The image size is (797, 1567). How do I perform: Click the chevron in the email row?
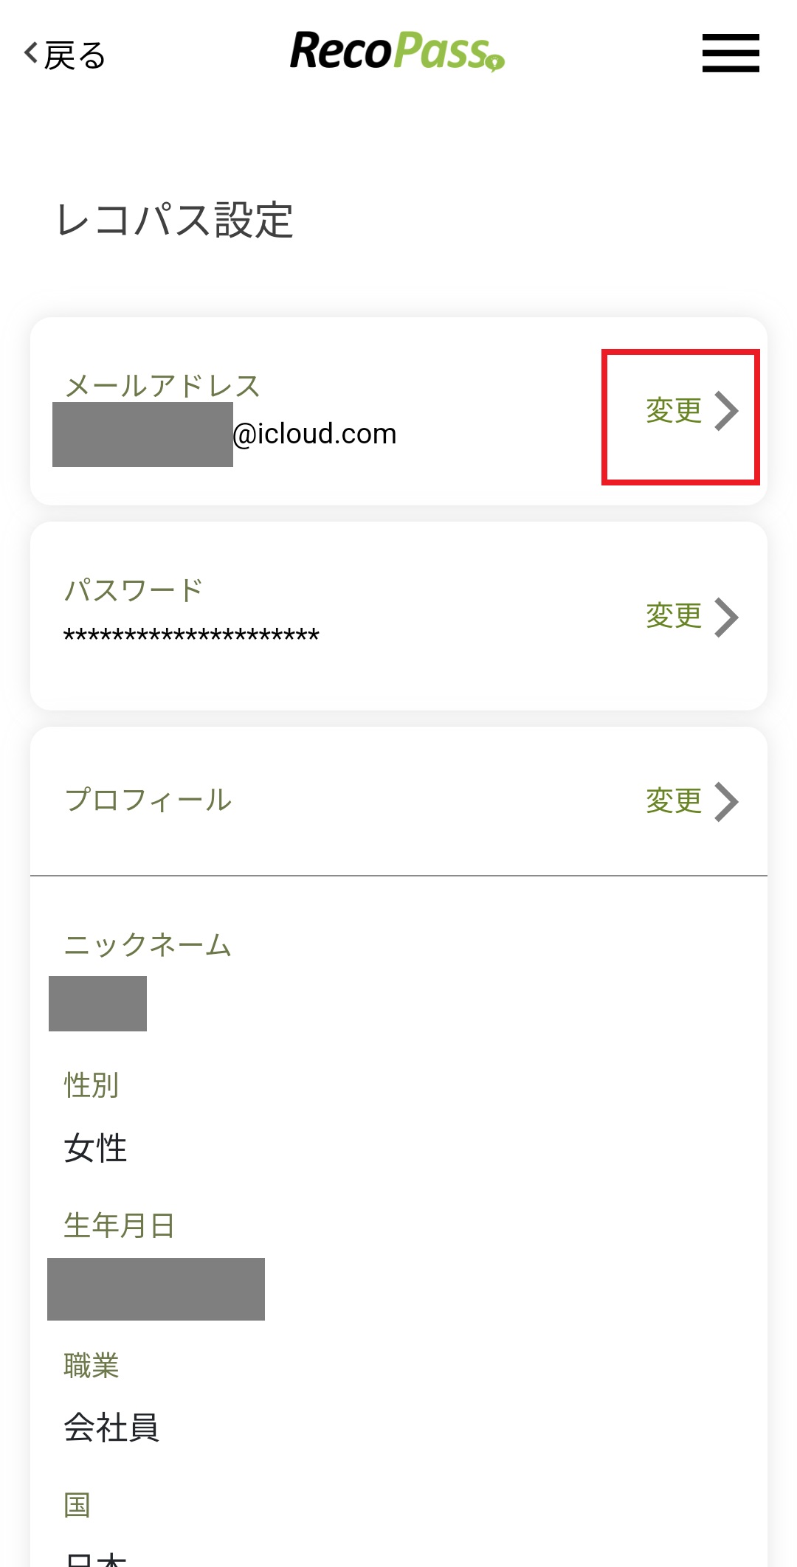point(727,412)
